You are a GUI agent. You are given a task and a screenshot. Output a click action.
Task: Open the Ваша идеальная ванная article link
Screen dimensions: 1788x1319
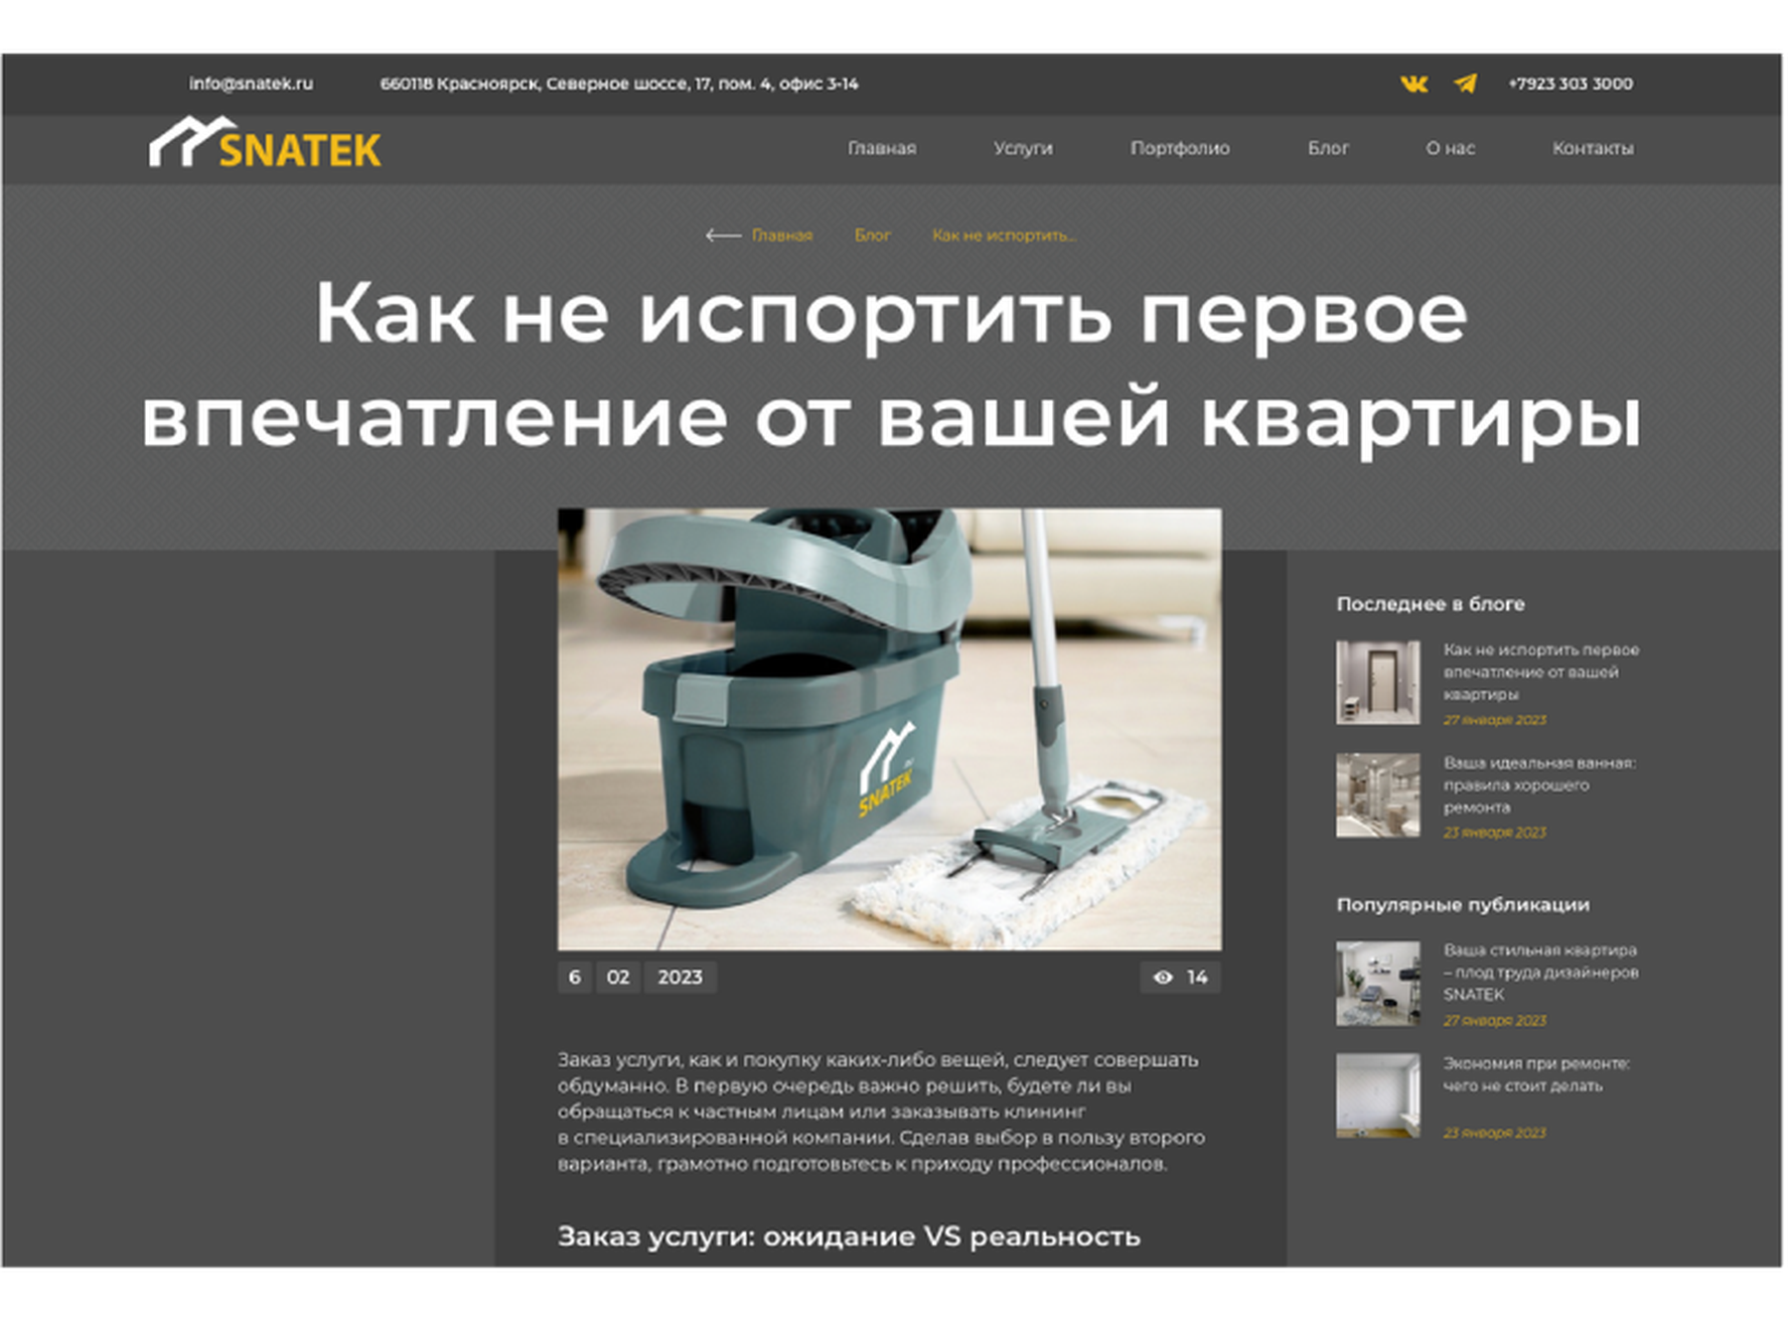1539,785
